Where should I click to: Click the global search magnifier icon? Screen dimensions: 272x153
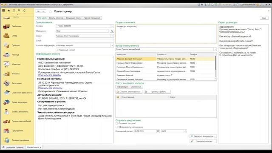click(x=19, y=11)
